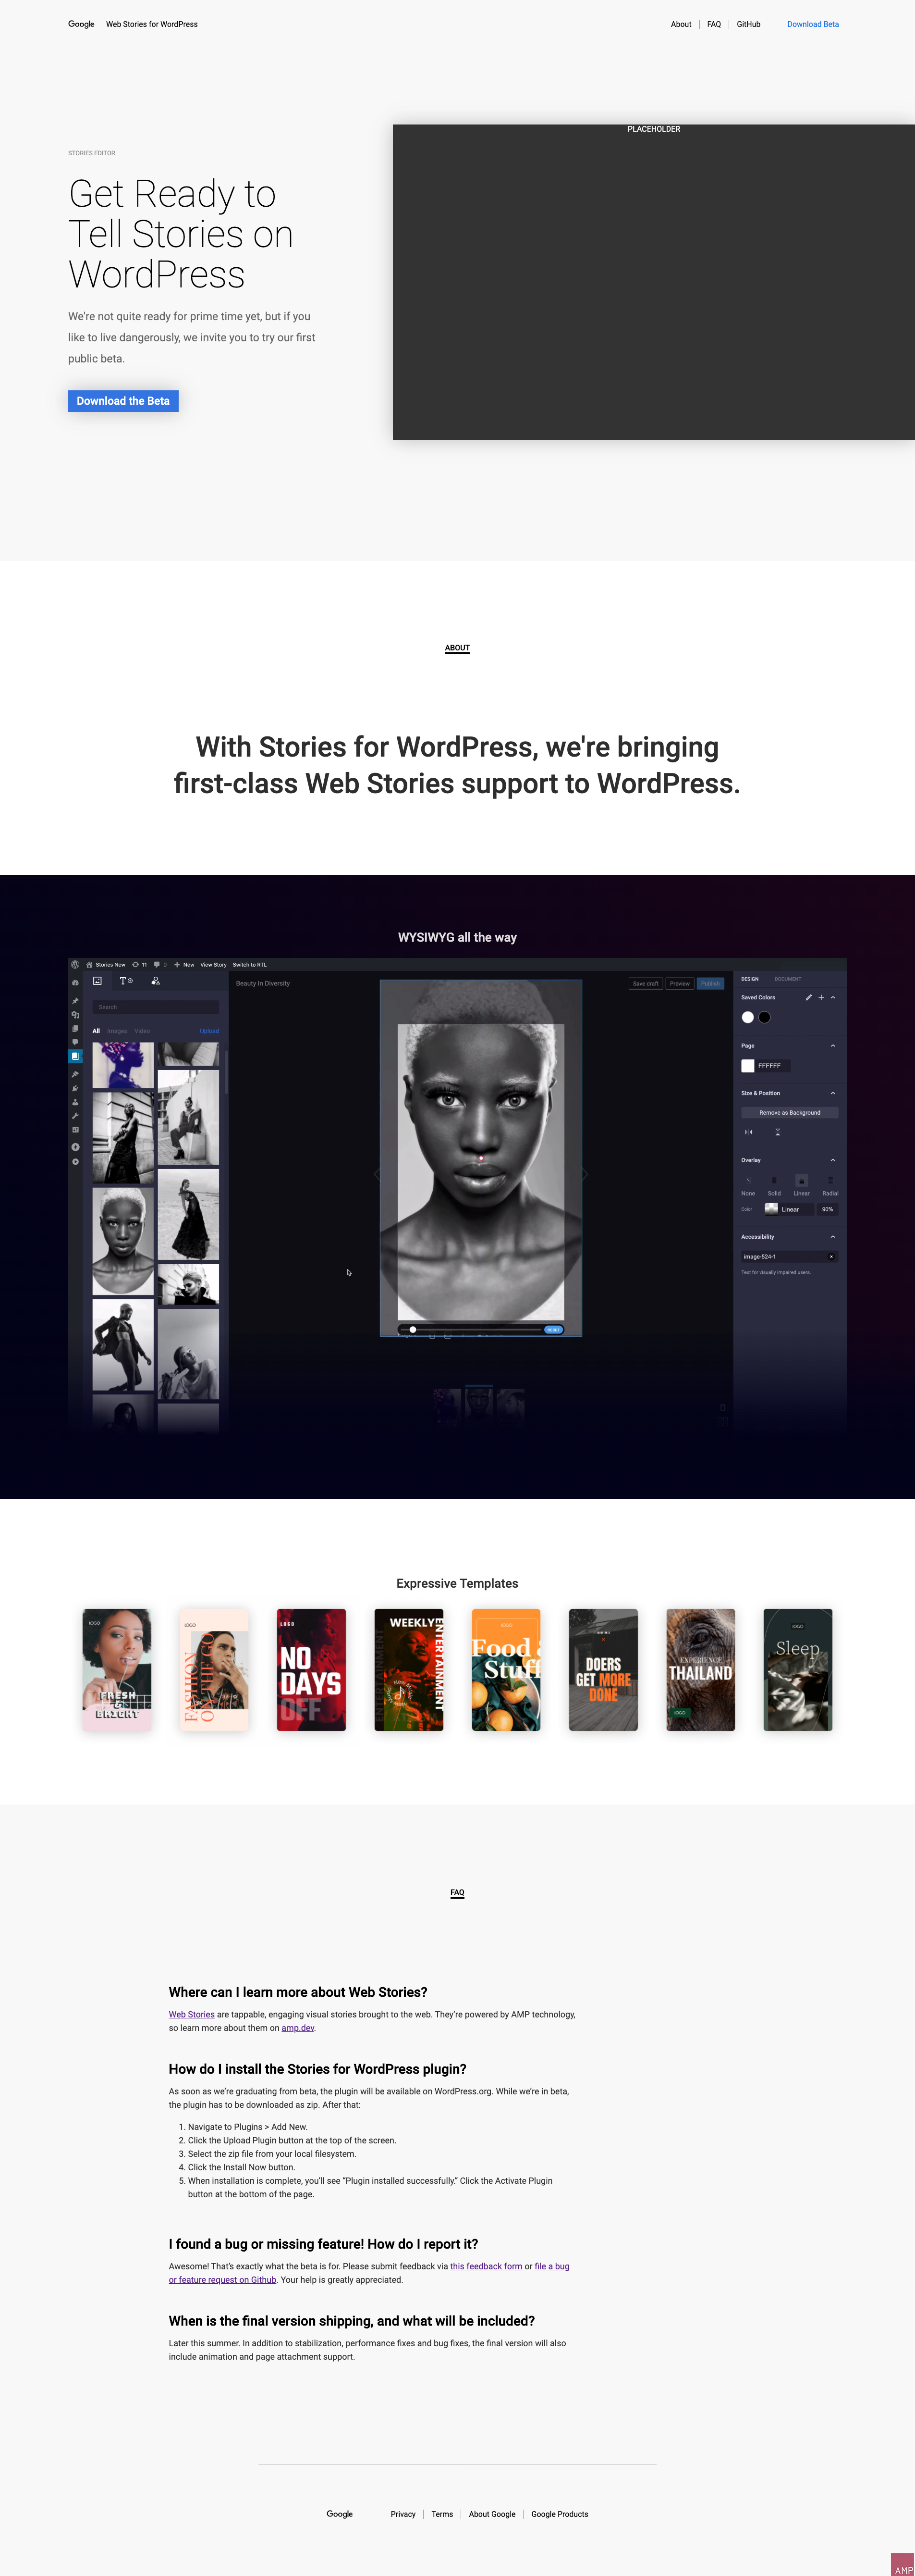This screenshot has width=915, height=2576.
Task: Open the Users sidebar icon
Action: point(75,1102)
